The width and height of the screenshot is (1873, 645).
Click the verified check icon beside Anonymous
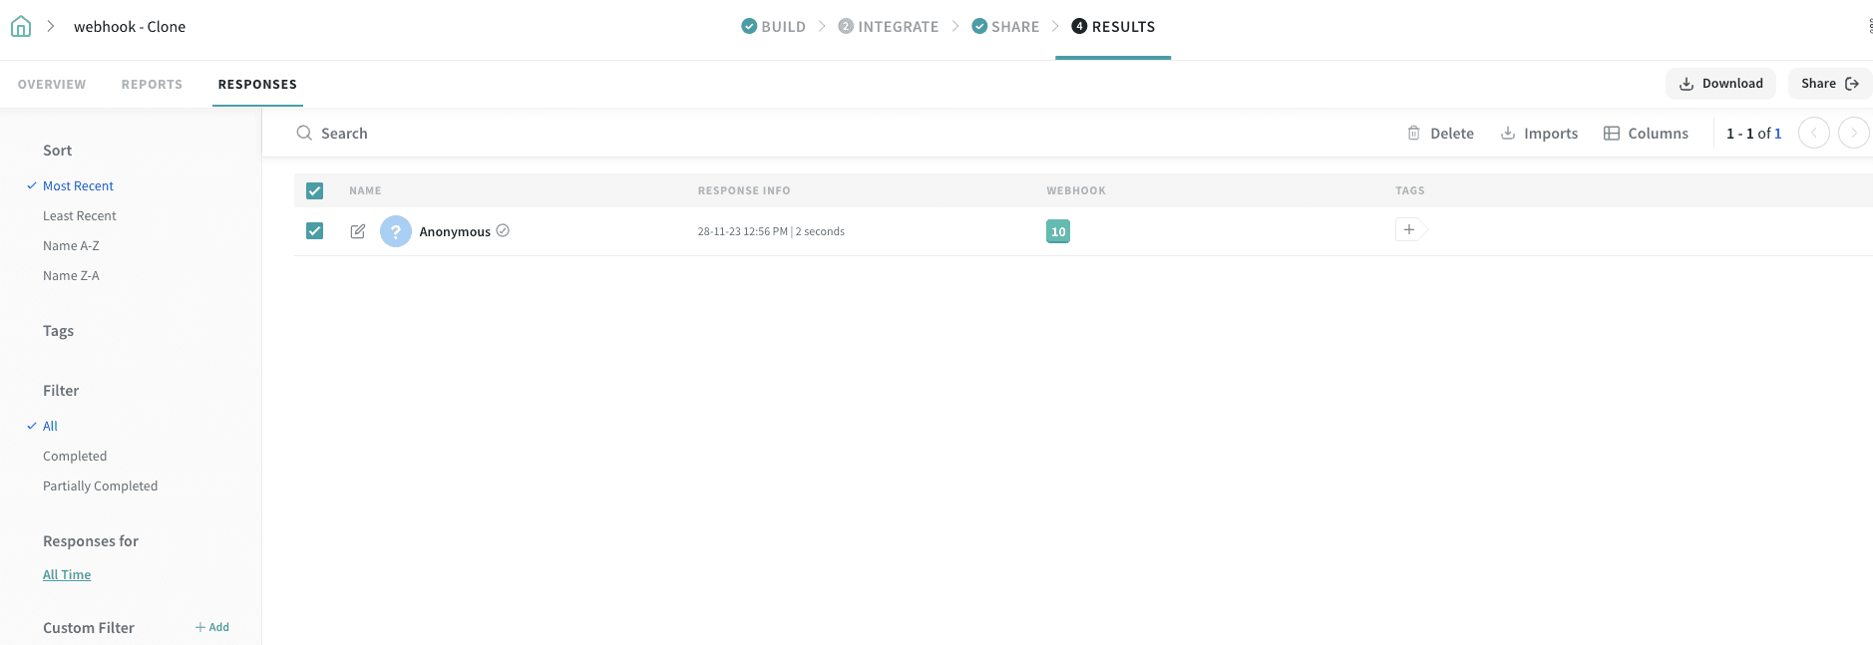(503, 230)
